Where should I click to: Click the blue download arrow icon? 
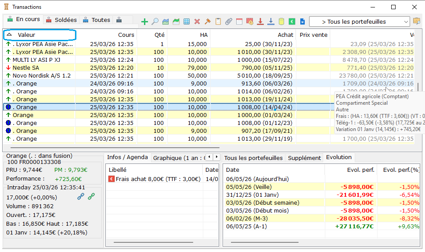point(271,21)
